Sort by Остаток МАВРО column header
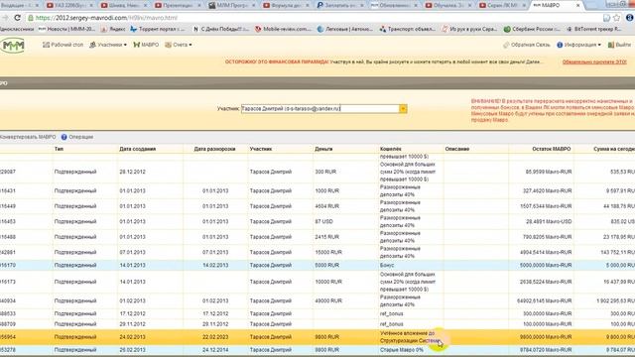The width and height of the screenshot is (635, 357). [x=552, y=149]
